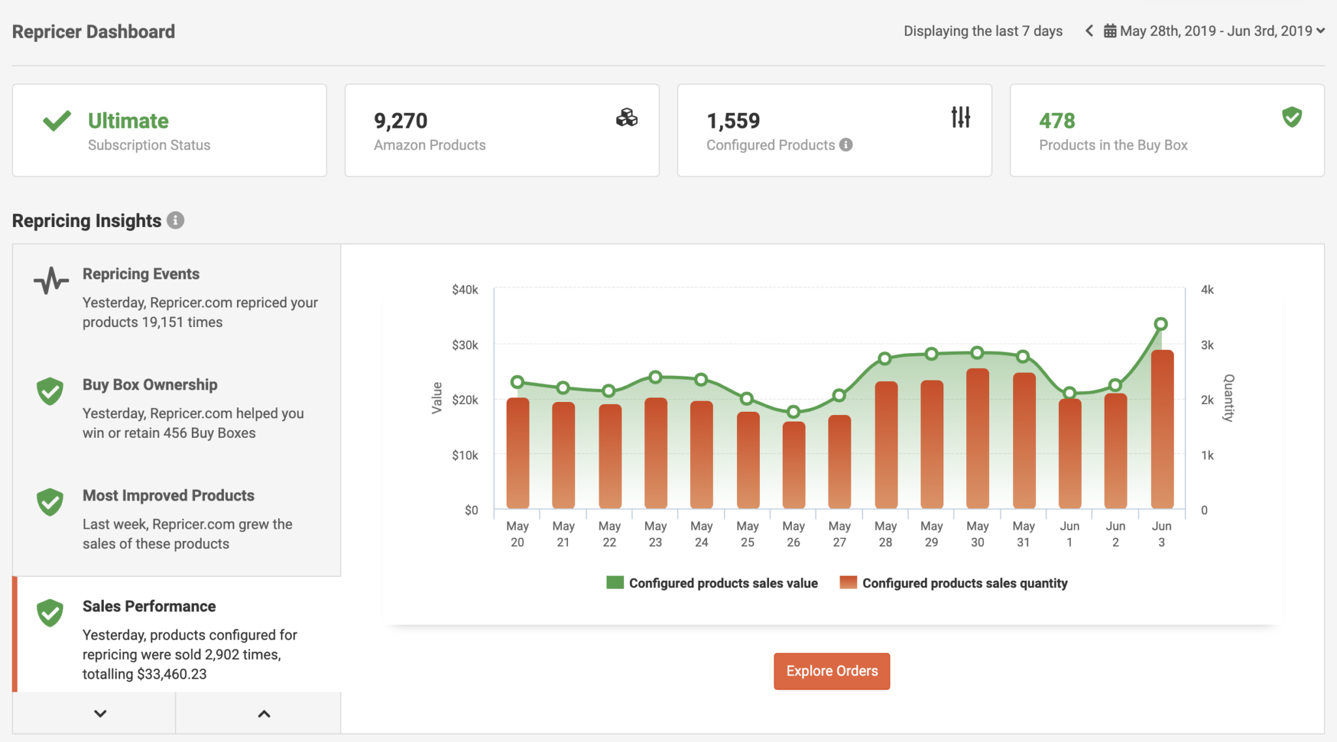Click the Jun 1 quantity bar
Image resolution: width=1337 pixels, height=742 pixels.
[1070, 454]
